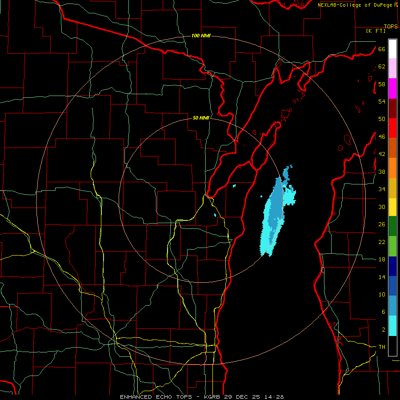Select the TH threshold label
This screenshot has height=400, width=400.
pyautogui.click(x=382, y=347)
